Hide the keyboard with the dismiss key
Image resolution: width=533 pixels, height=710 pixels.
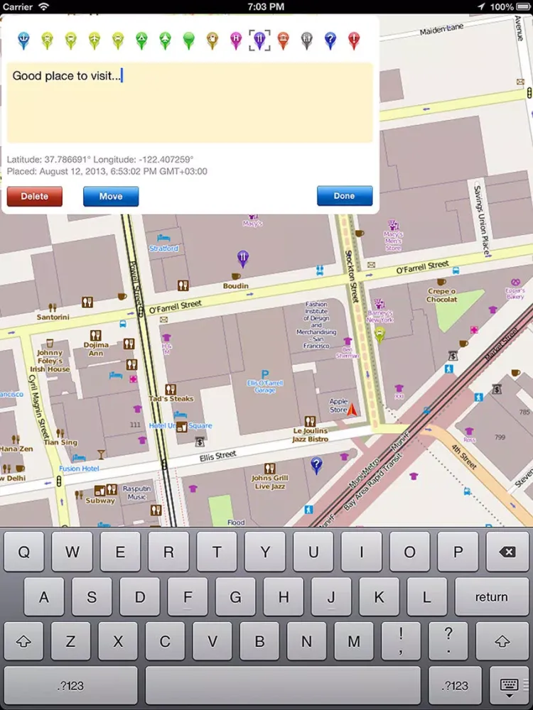(509, 686)
